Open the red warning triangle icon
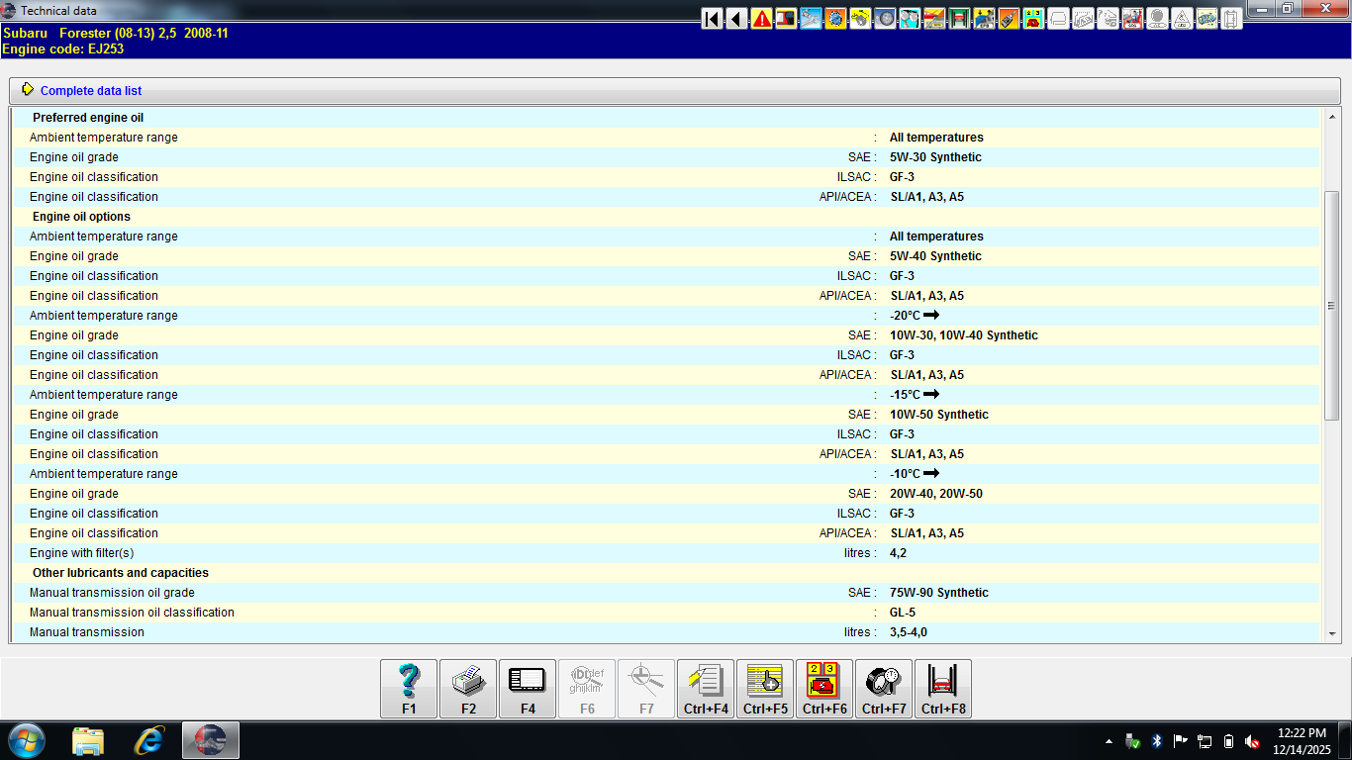Image resolution: width=1352 pixels, height=760 pixels. (761, 18)
